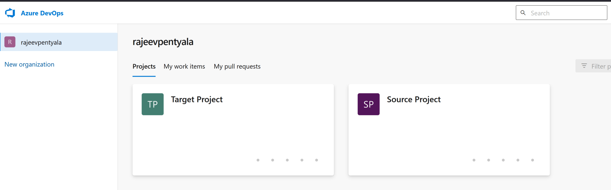The height and width of the screenshot is (190, 611).
Task: Click inside the Search input field
Action: point(564,13)
